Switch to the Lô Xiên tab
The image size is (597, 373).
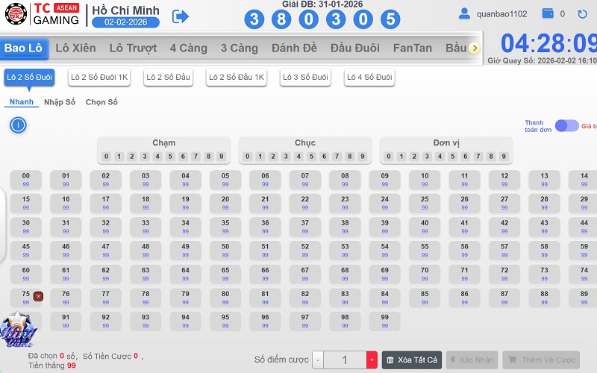(x=75, y=48)
